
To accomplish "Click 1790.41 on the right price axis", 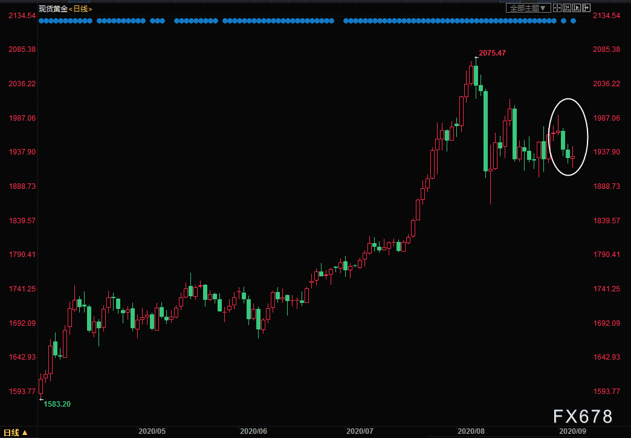I will (606, 255).
